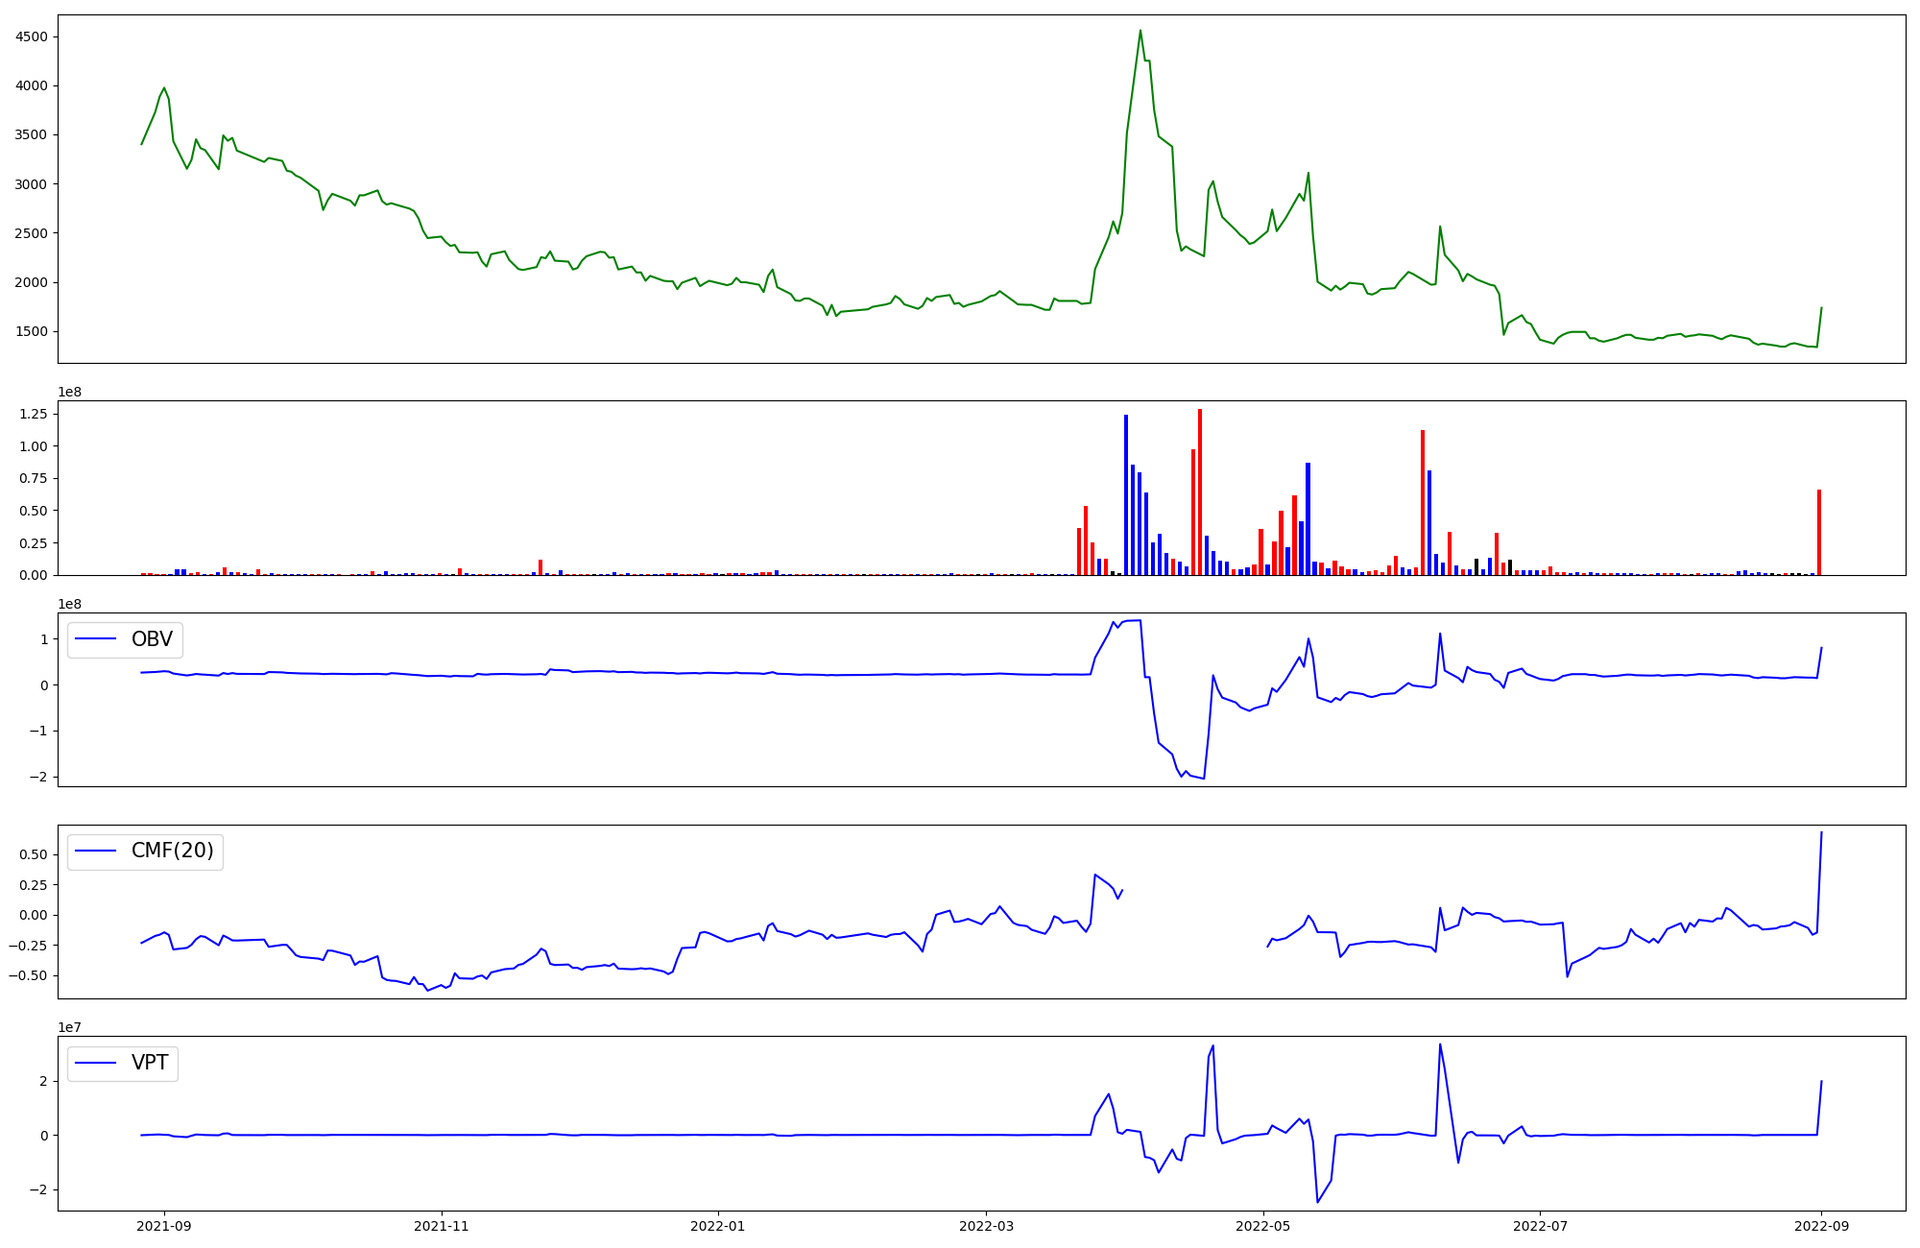Click the OBV legend label
Image resolution: width=1920 pixels, height=1248 pixels.
[x=152, y=639]
